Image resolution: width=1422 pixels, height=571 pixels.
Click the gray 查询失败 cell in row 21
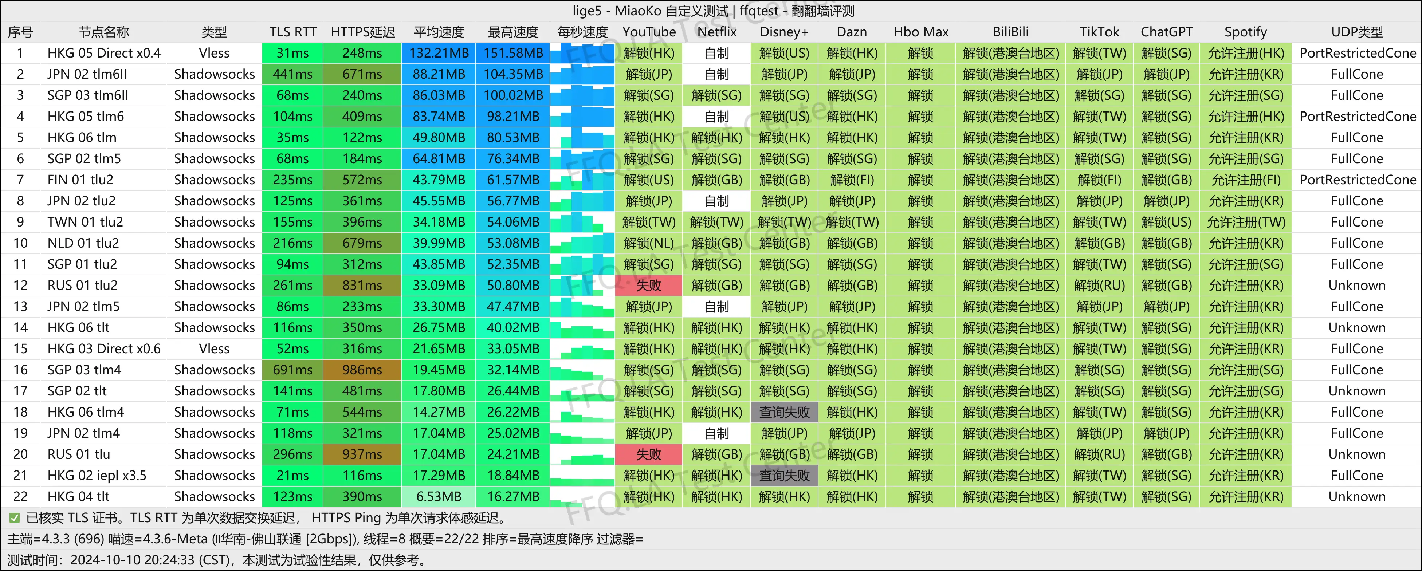[x=784, y=475]
